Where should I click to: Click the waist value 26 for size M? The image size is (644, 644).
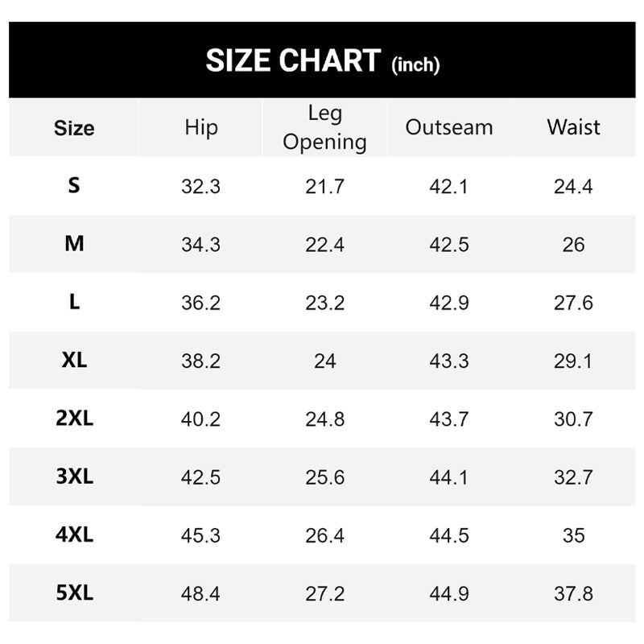pyautogui.click(x=573, y=245)
